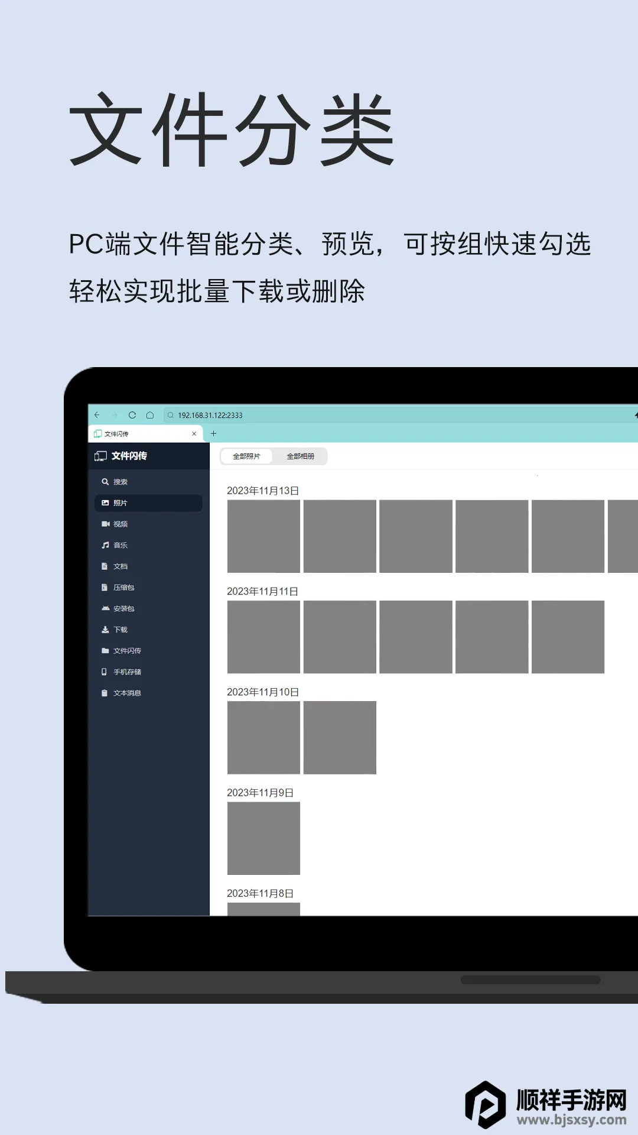Open the 下载 downloads category
Image resolution: width=638 pixels, height=1135 pixels.
[x=120, y=630]
